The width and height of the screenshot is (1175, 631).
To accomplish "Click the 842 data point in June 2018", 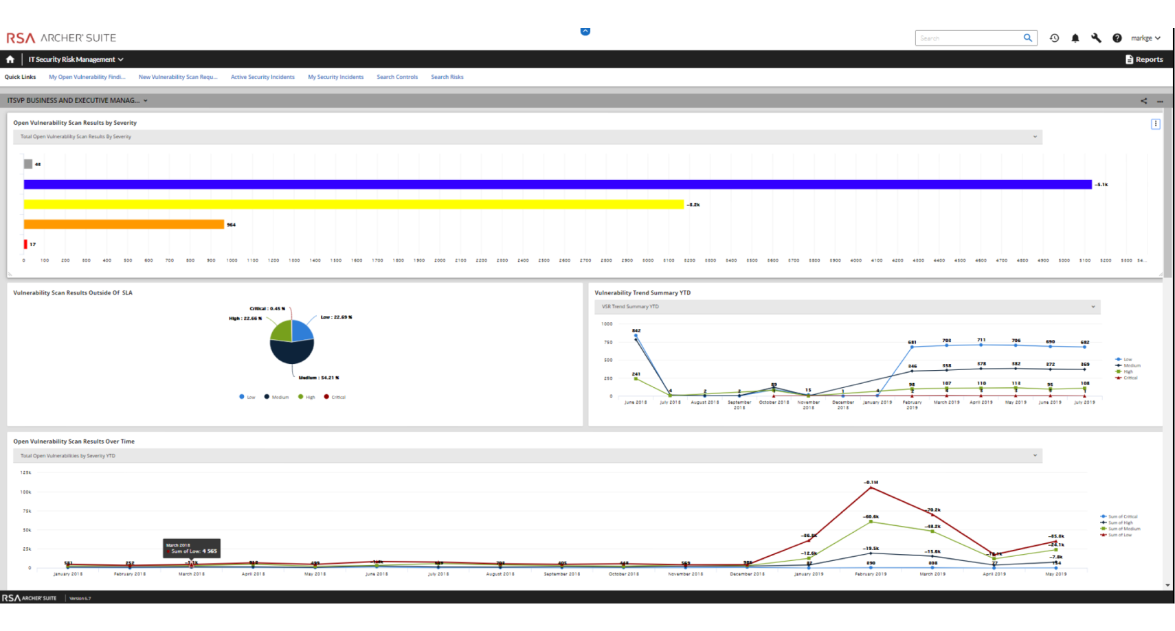I will click(636, 336).
